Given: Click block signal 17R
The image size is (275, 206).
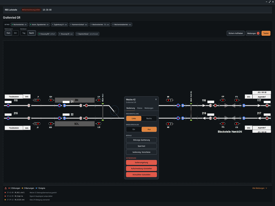Looking at the screenshot, I should point(237,124).
